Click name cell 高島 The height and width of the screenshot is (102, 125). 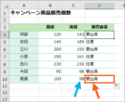click(24, 79)
